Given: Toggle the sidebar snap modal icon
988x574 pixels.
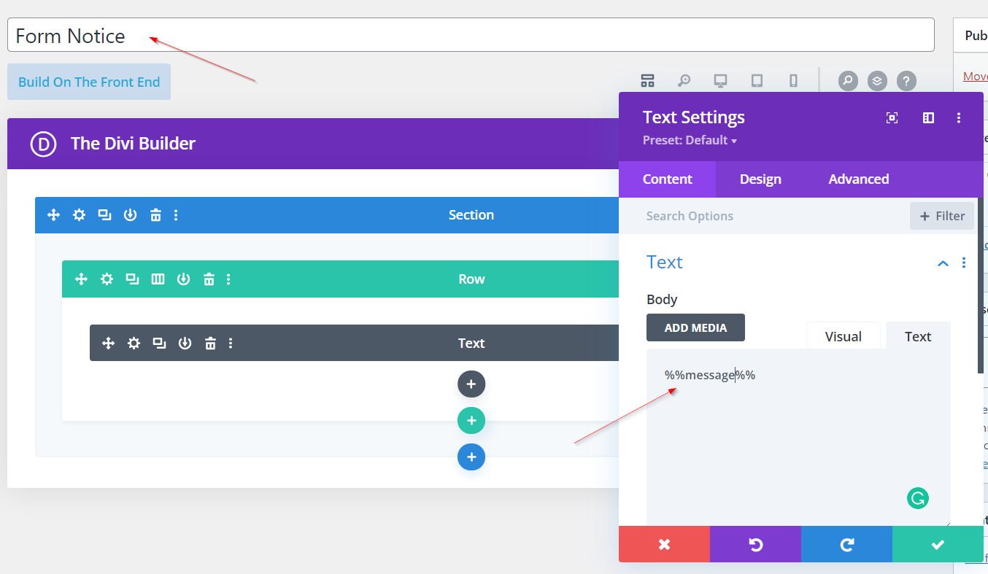Looking at the screenshot, I should click(x=928, y=118).
